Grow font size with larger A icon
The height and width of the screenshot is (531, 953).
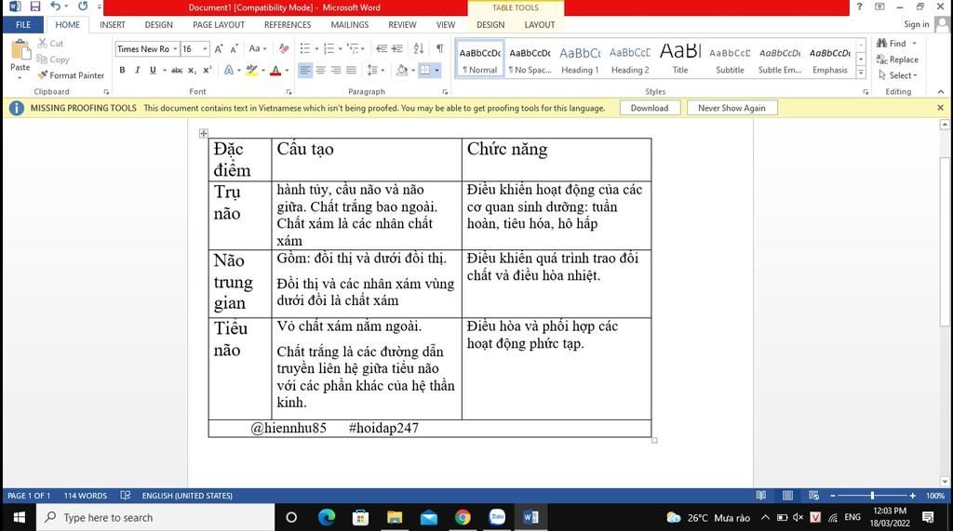[219, 48]
